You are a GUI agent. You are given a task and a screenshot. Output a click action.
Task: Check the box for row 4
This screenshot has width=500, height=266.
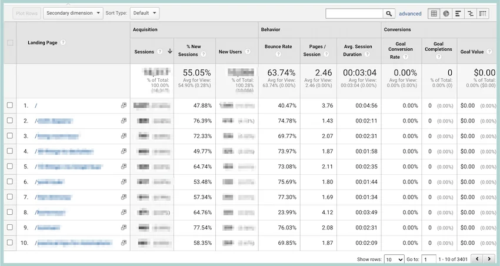coord(10,151)
